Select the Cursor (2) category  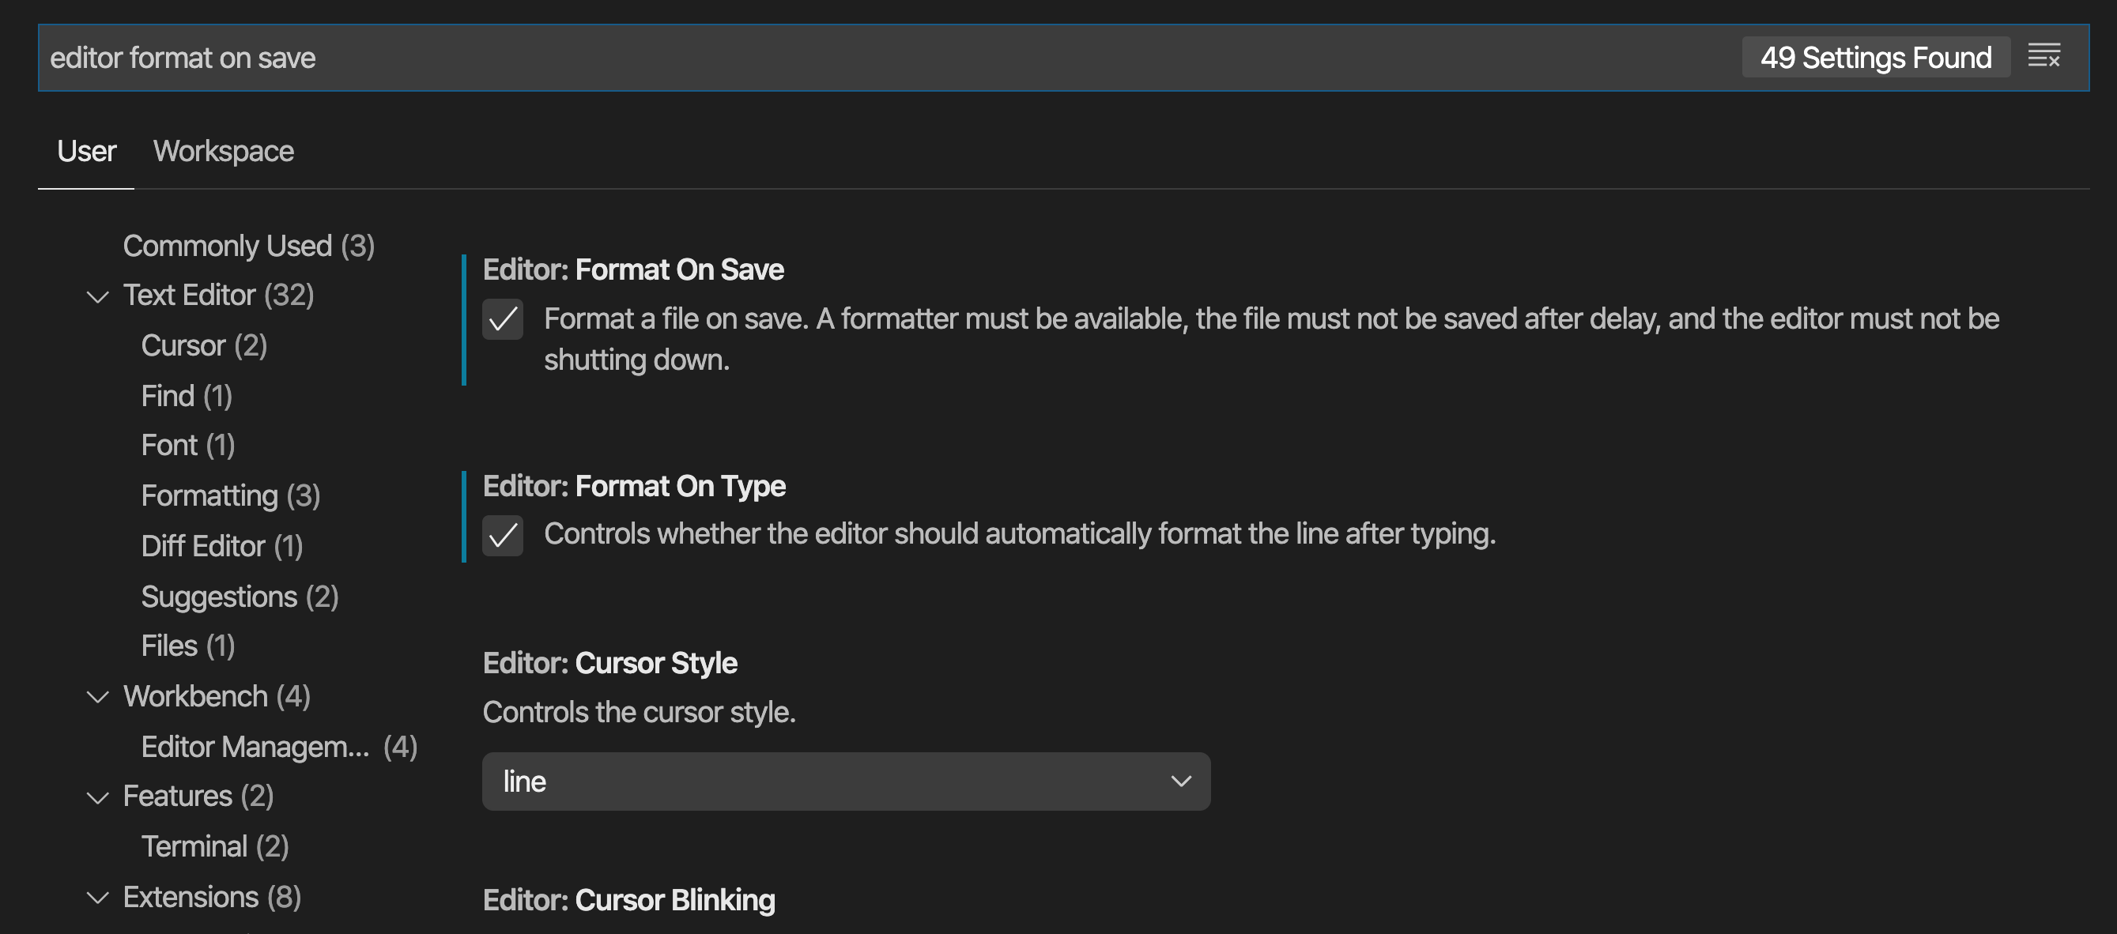205,346
